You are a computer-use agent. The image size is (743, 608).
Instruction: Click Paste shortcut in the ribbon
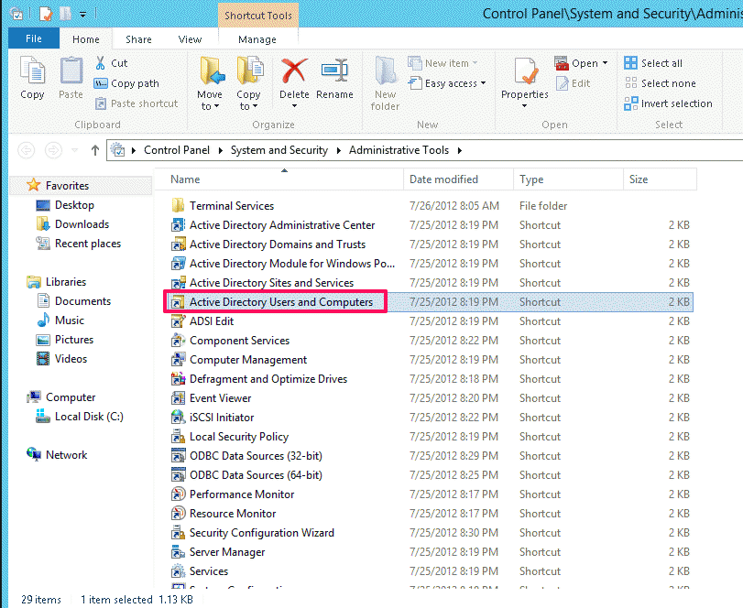(x=136, y=103)
